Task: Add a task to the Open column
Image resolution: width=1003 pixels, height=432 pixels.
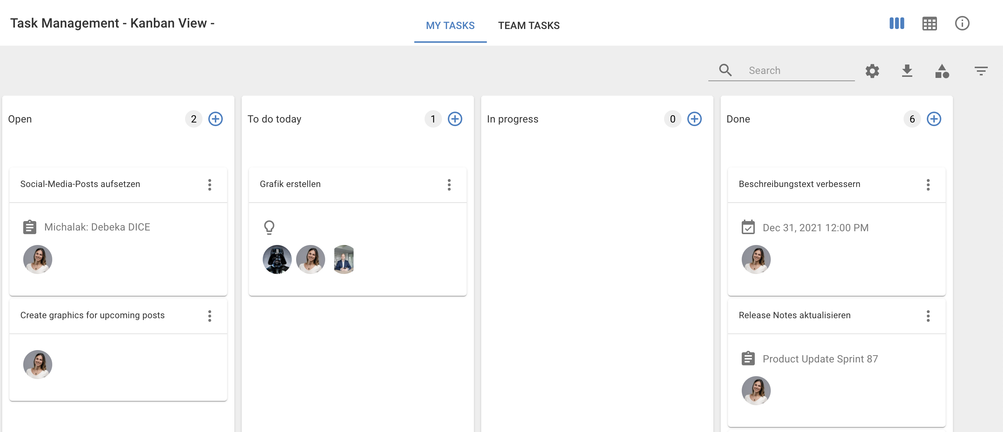Action: pyautogui.click(x=215, y=119)
